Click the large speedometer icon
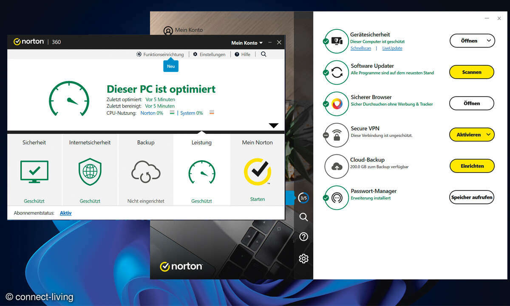 [69, 99]
